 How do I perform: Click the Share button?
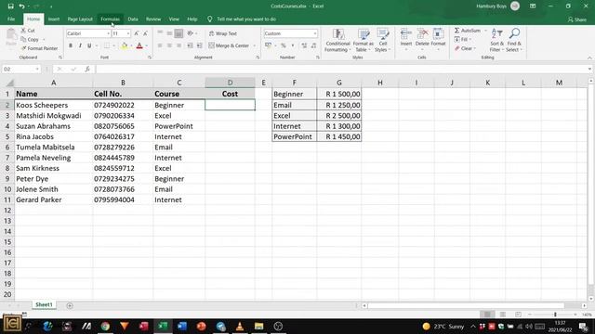[576, 19]
